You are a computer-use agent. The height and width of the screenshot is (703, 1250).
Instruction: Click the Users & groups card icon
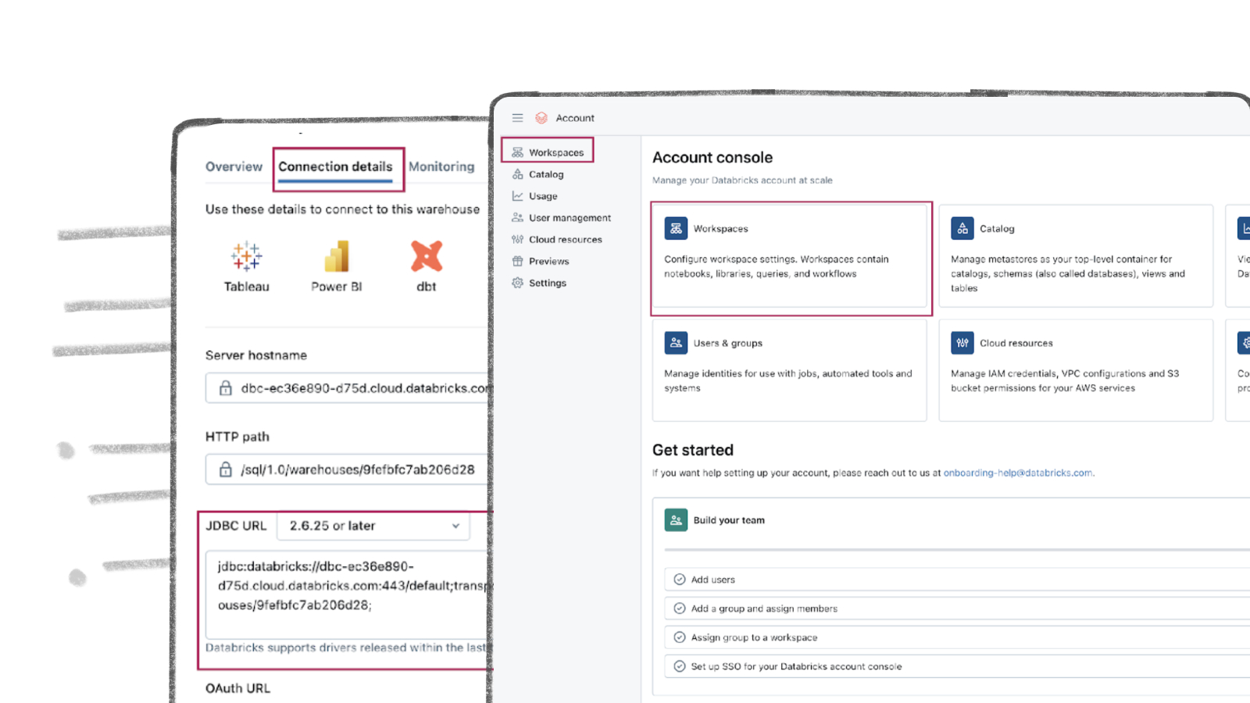tap(676, 343)
